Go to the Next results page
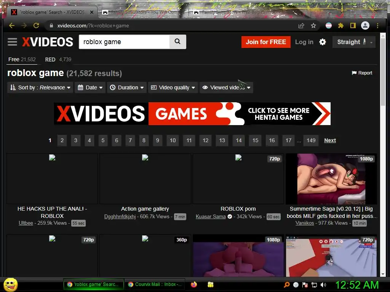This screenshot has height=292, width=390. (330, 140)
